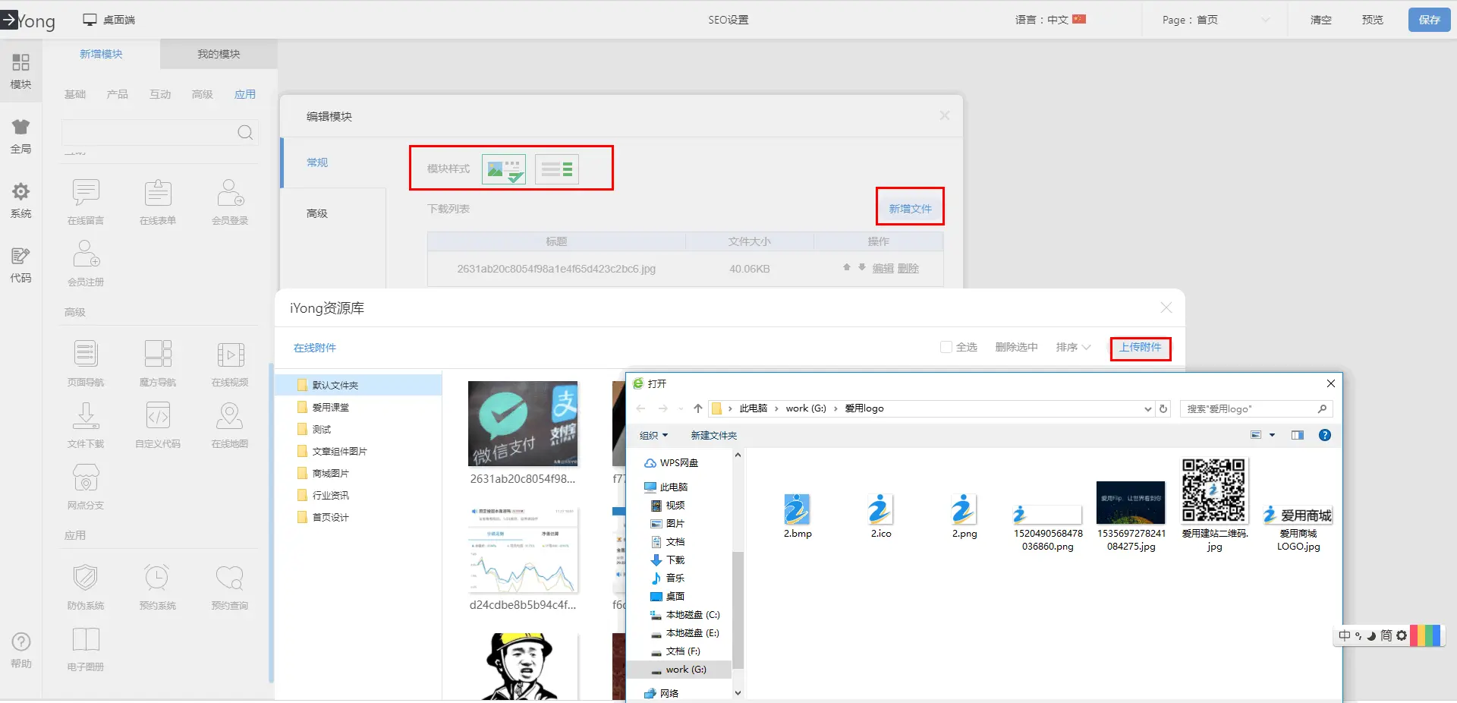This screenshot has width=1457, height=703.
Task: Click the 搜索"爱用logo" search field
Action: [1248, 408]
